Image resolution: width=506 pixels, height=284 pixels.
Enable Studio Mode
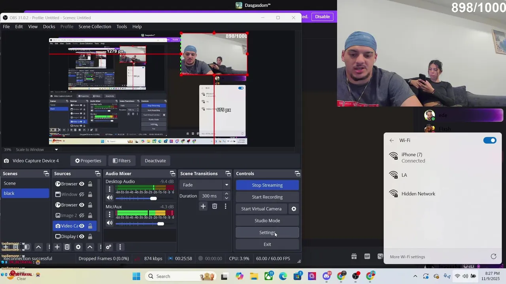click(x=267, y=220)
